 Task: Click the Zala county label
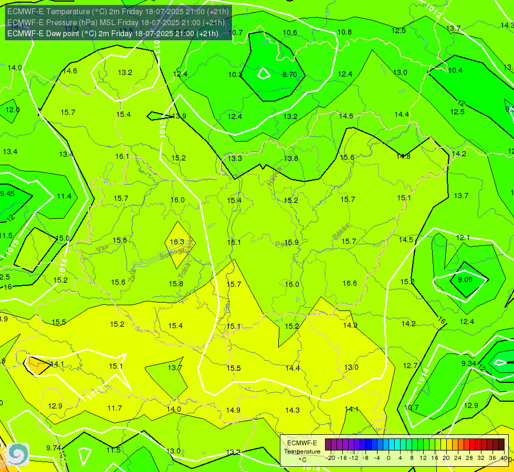point(132,275)
